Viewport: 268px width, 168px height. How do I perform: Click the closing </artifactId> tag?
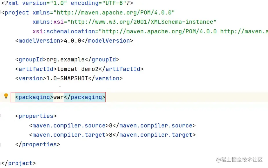(121, 69)
